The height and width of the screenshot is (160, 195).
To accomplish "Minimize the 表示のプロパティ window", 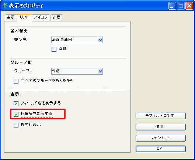I will pos(172,6).
